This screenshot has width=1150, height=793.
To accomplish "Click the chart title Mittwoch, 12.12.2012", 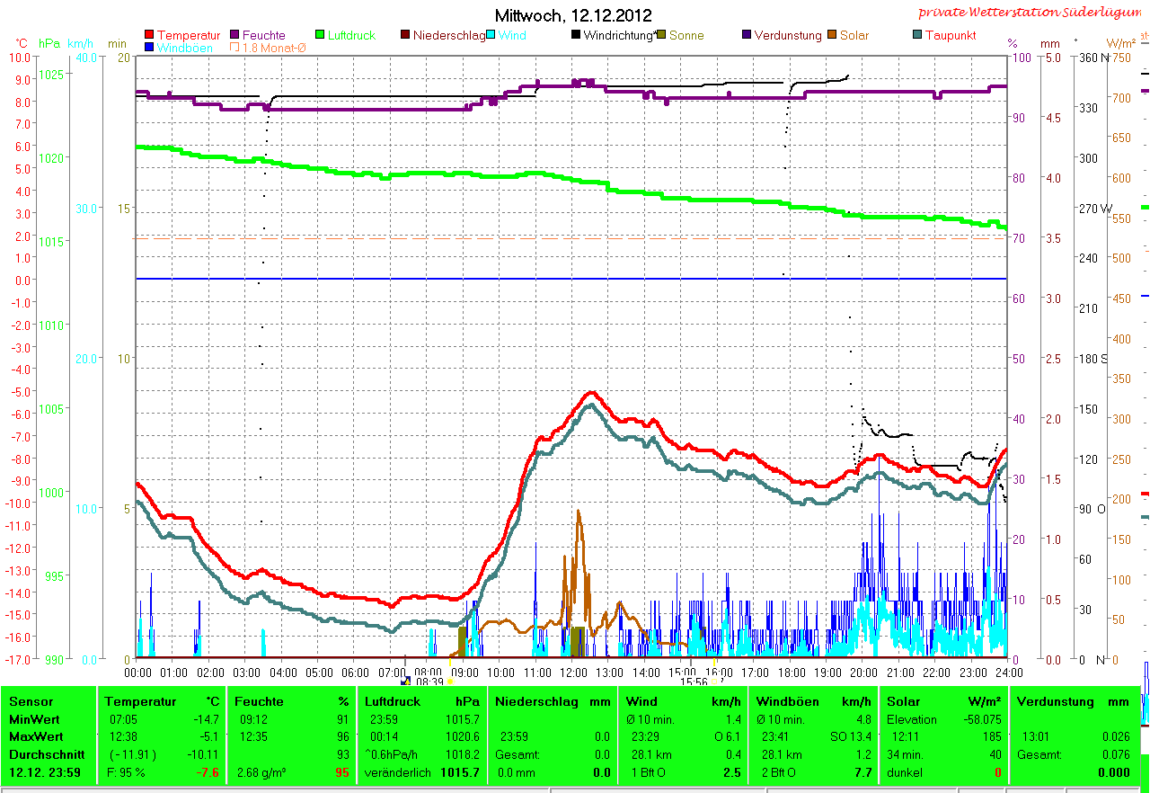I will tap(573, 16).
